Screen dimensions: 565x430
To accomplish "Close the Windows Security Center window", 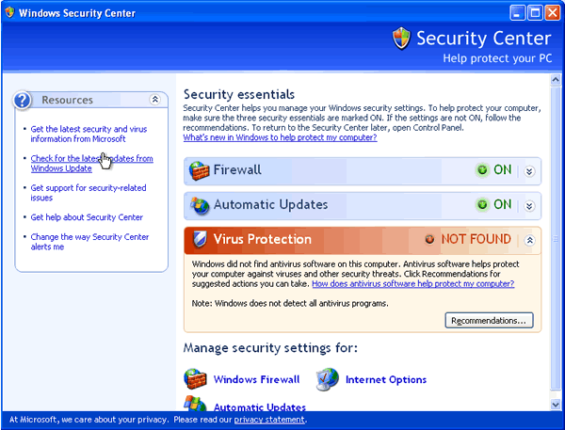I will (553, 13).
